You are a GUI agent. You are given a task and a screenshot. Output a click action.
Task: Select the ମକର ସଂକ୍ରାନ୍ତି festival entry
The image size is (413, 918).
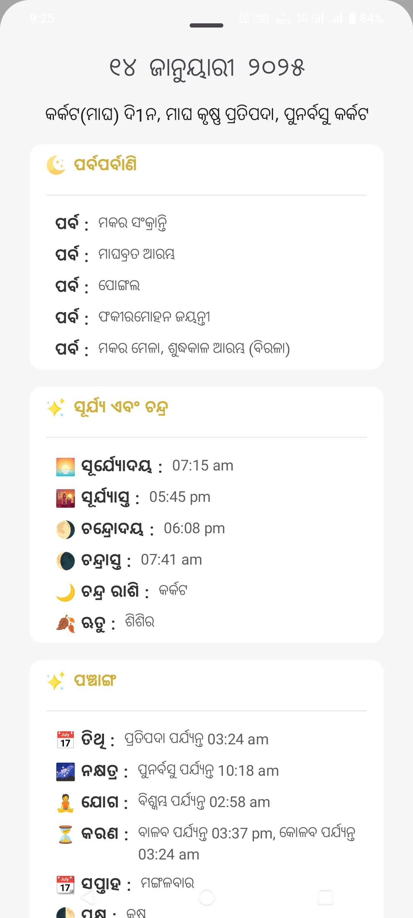(132, 223)
